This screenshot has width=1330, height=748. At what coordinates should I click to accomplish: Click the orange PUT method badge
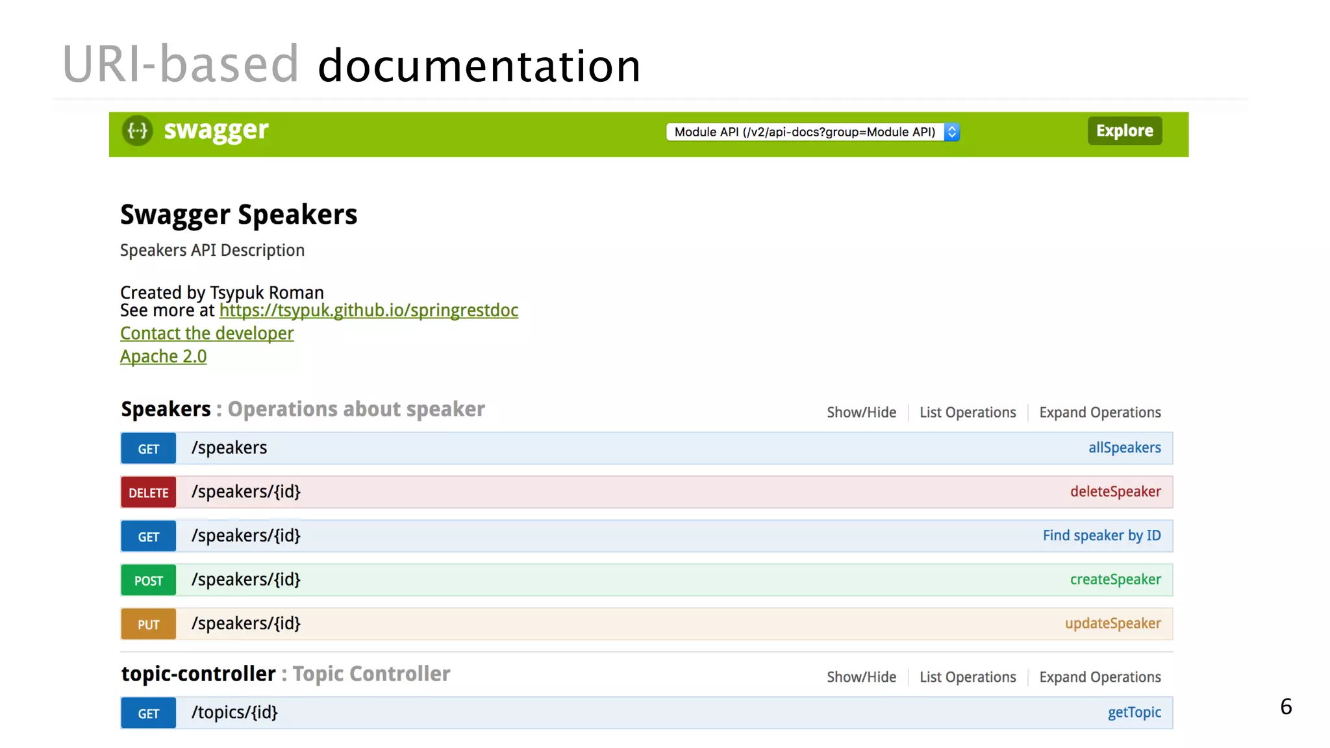coord(149,624)
